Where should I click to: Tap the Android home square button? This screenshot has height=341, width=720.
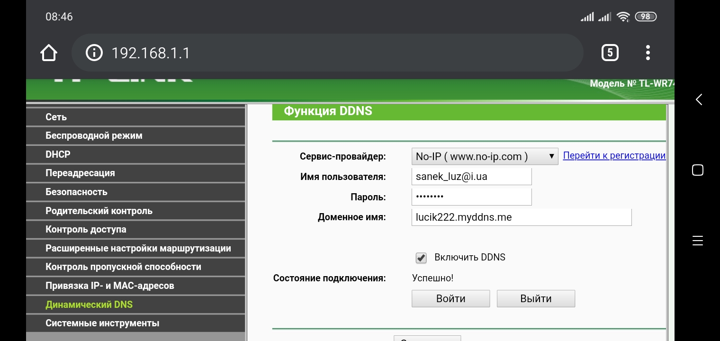click(x=697, y=170)
